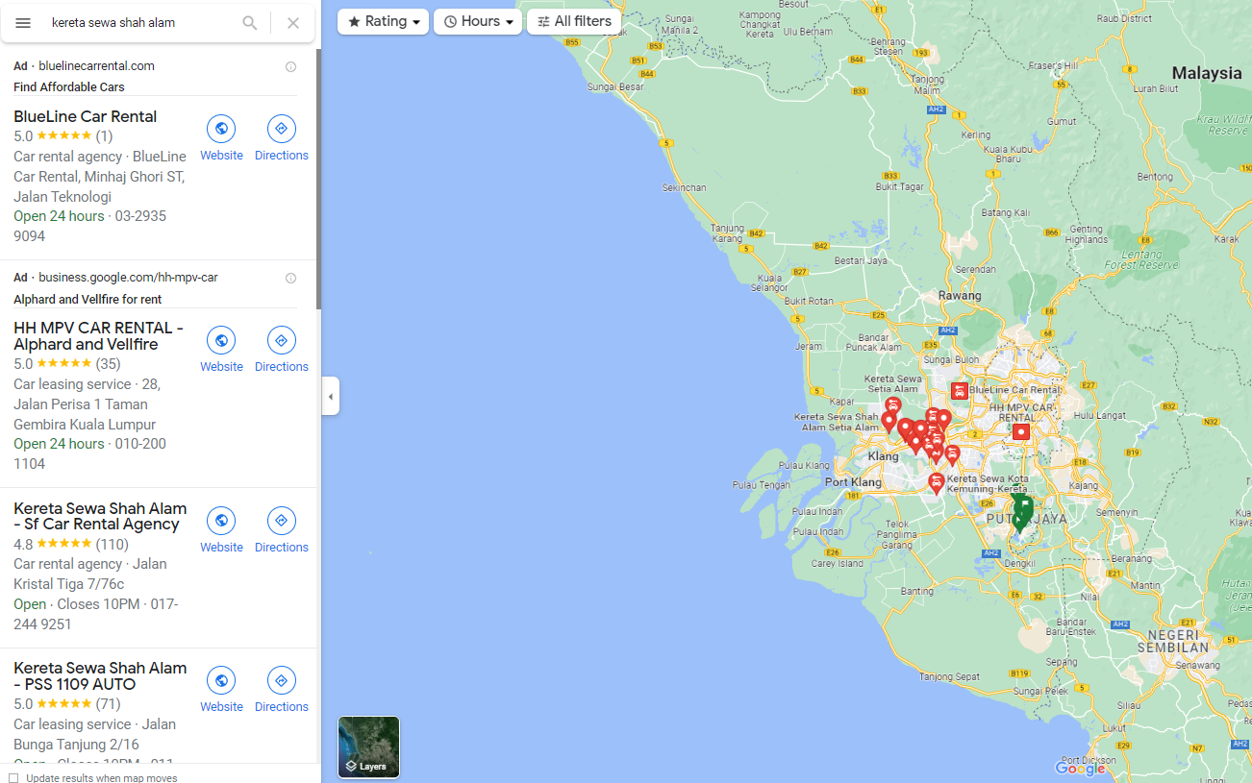Open the hamburger main menu
This screenshot has width=1252, height=783.
coord(23,23)
